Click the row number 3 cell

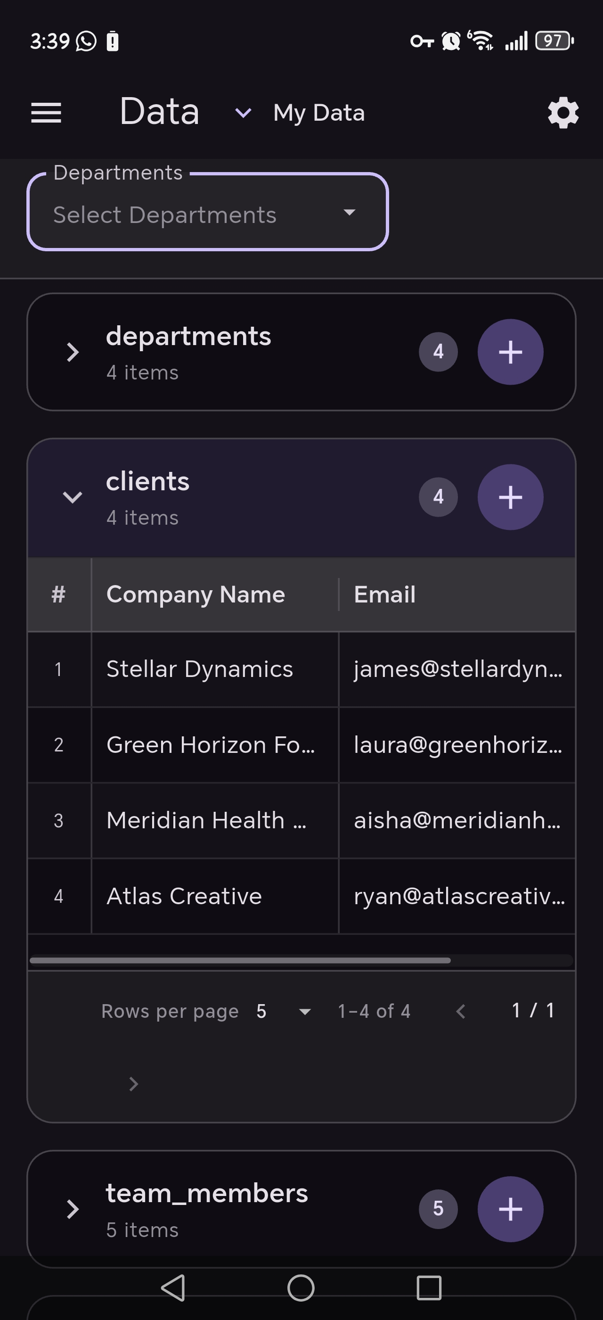58,820
